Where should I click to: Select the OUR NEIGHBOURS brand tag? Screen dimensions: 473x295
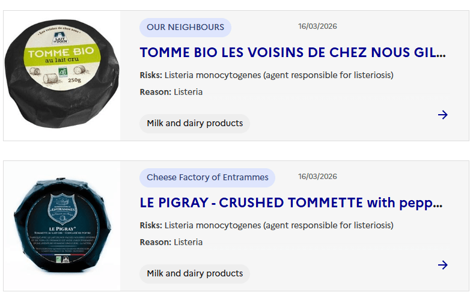pyautogui.click(x=185, y=27)
